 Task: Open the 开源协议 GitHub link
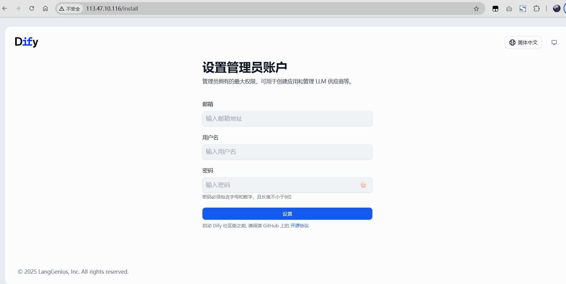tap(300, 226)
